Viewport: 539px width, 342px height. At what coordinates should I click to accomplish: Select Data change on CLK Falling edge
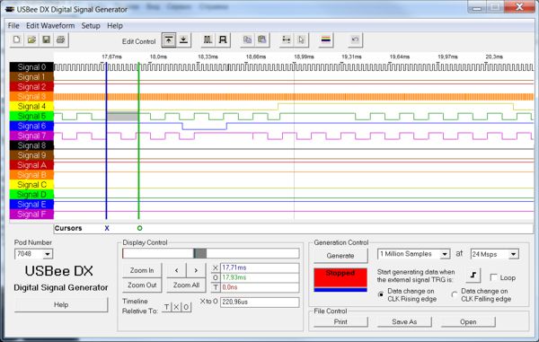click(x=455, y=294)
